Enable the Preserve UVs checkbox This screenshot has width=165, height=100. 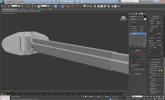[150, 26]
